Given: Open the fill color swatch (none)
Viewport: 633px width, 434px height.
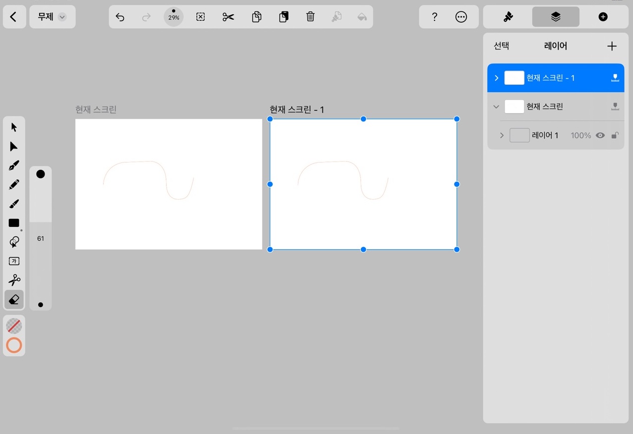Looking at the screenshot, I should (14, 326).
